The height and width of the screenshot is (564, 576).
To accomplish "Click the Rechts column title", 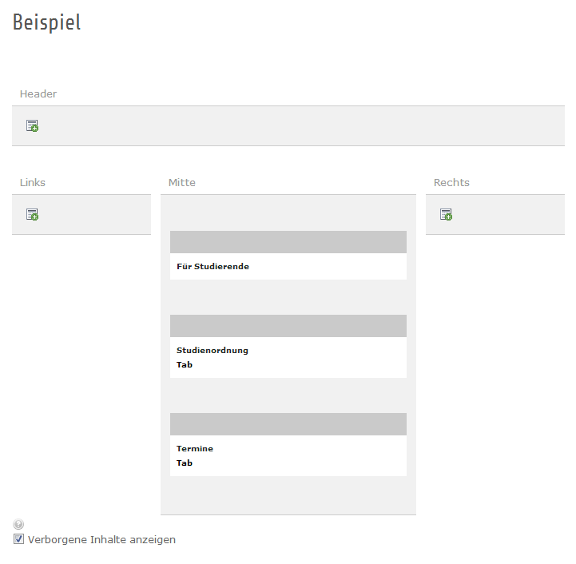I will point(451,182).
